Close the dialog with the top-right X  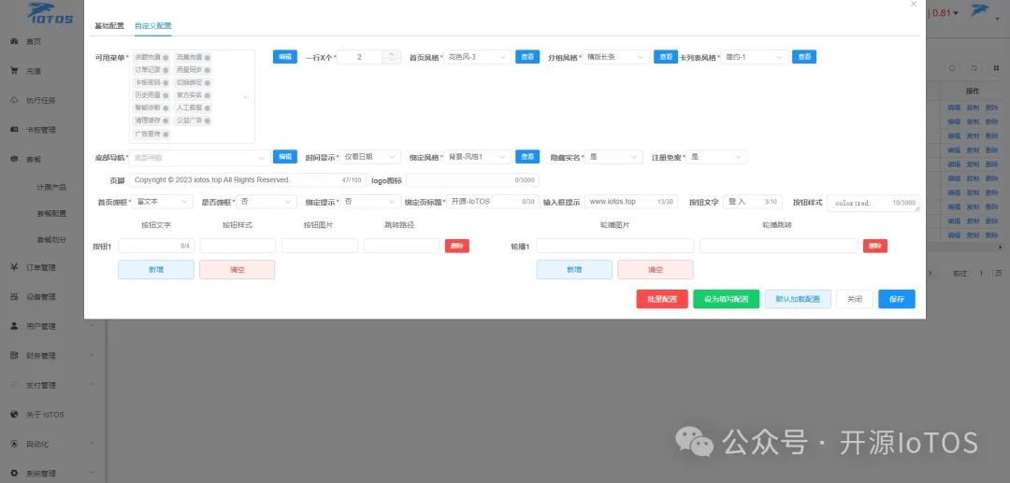click(914, 4)
